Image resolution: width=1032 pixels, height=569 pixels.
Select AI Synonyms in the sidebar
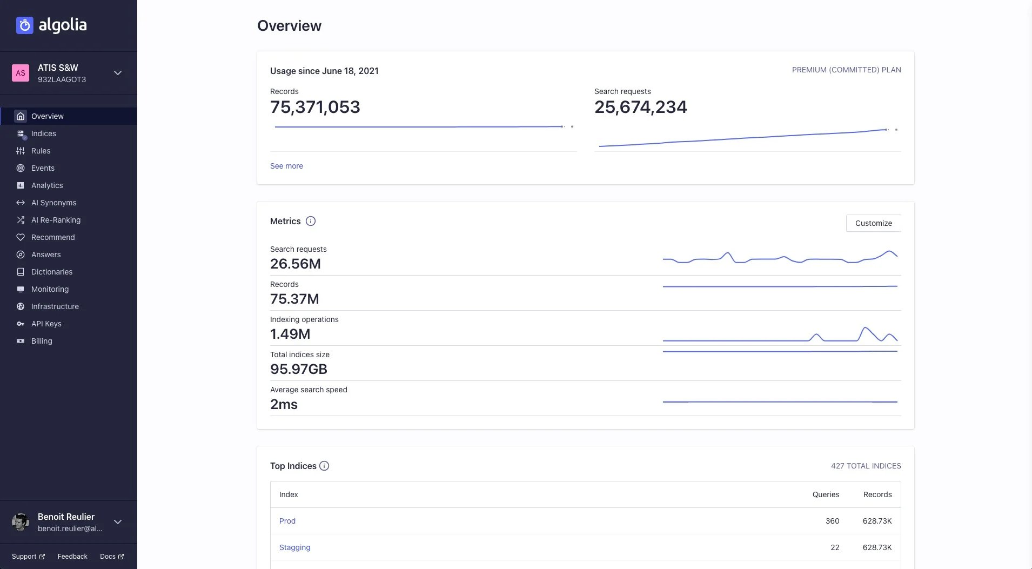[x=53, y=203]
